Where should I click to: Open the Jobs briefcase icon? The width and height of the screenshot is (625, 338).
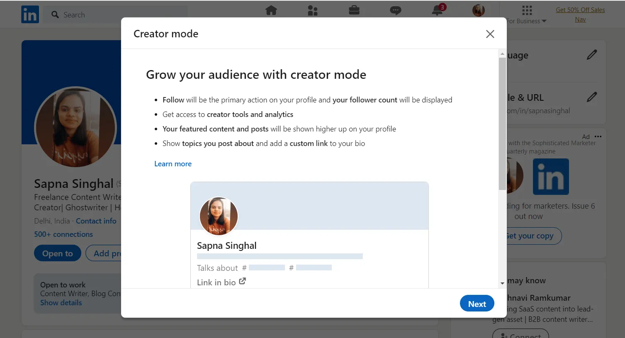click(x=354, y=10)
